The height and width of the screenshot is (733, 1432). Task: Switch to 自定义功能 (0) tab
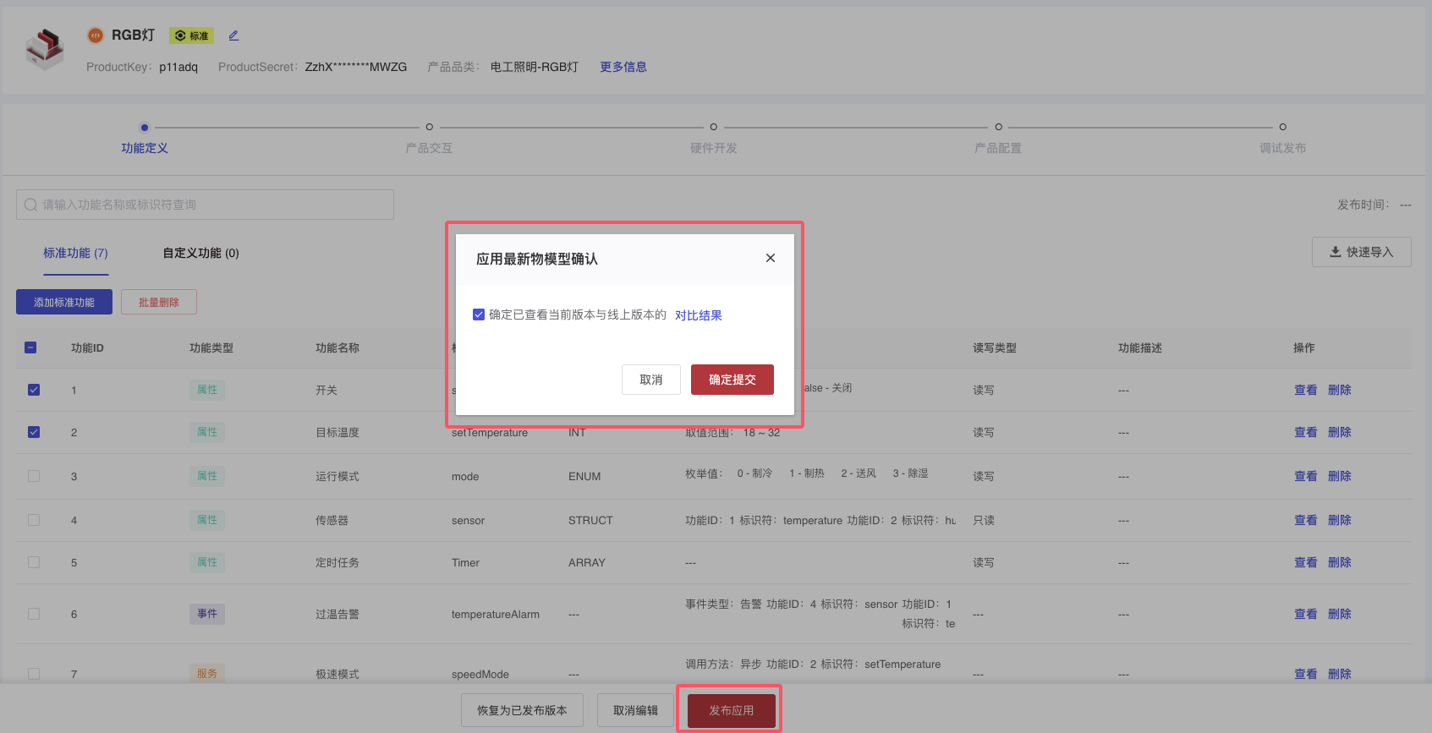point(200,253)
